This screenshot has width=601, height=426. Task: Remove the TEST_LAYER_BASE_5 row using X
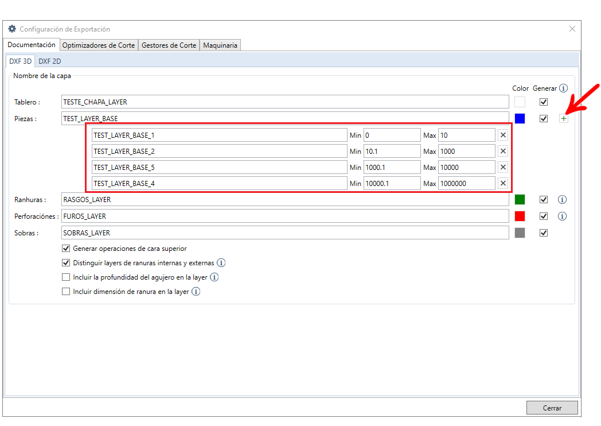pyautogui.click(x=502, y=167)
